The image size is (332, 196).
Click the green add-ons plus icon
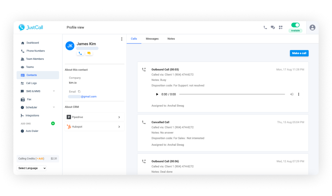[x=53, y=123]
